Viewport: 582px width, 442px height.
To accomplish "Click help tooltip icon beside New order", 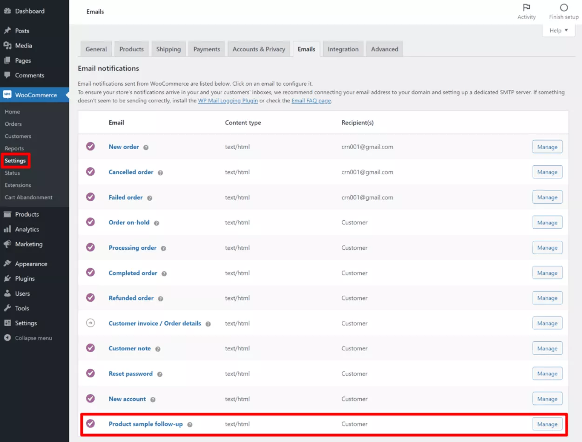I will (x=146, y=147).
